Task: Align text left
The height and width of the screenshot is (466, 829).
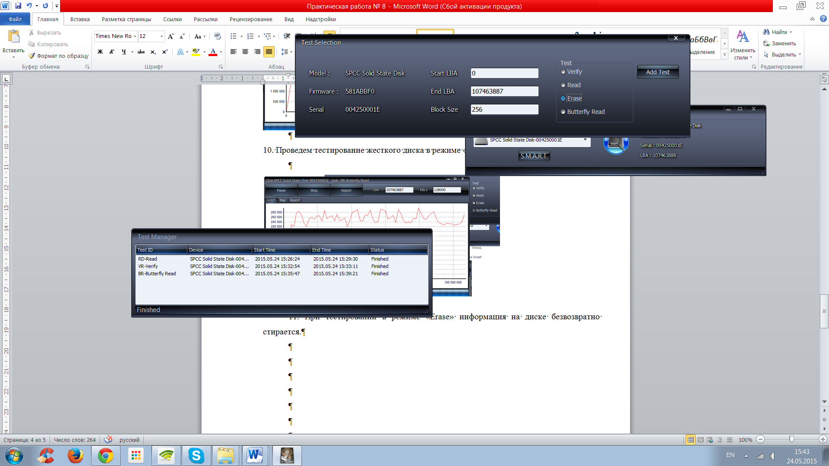Action: pos(234,52)
